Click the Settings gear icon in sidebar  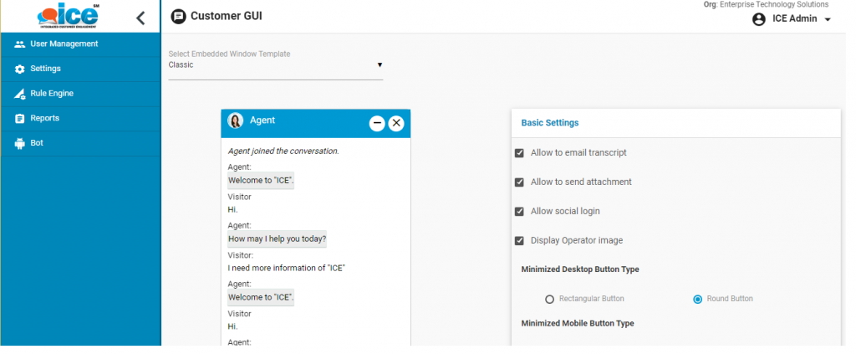pos(20,69)
